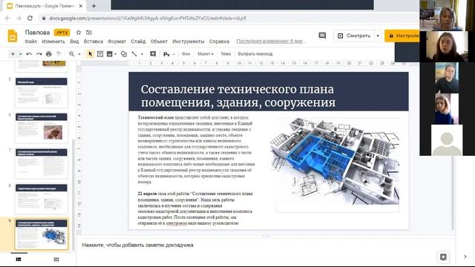Star the Павлова presentation

(x=79, y=33)
